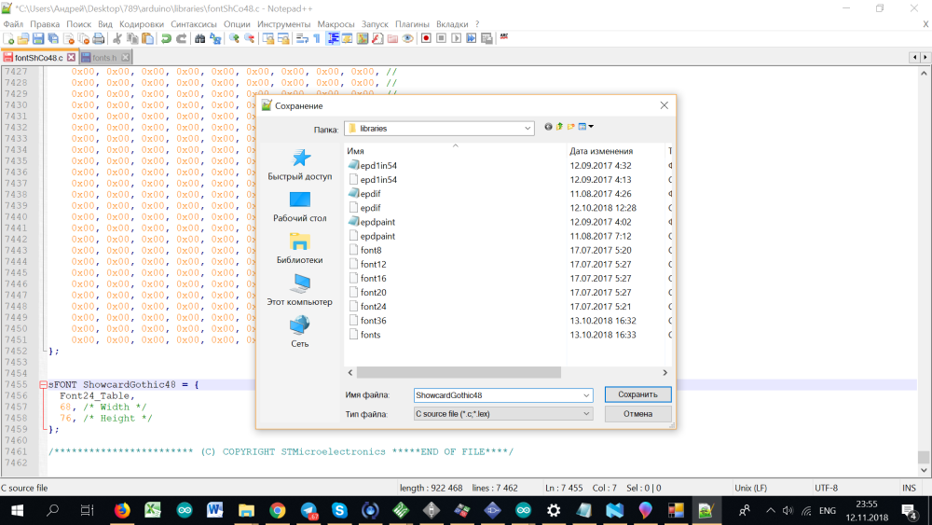Create new folder in save dialog
The width and height of the screenshot is (932, 525).
pyautogui.click(x=570, y=126)
